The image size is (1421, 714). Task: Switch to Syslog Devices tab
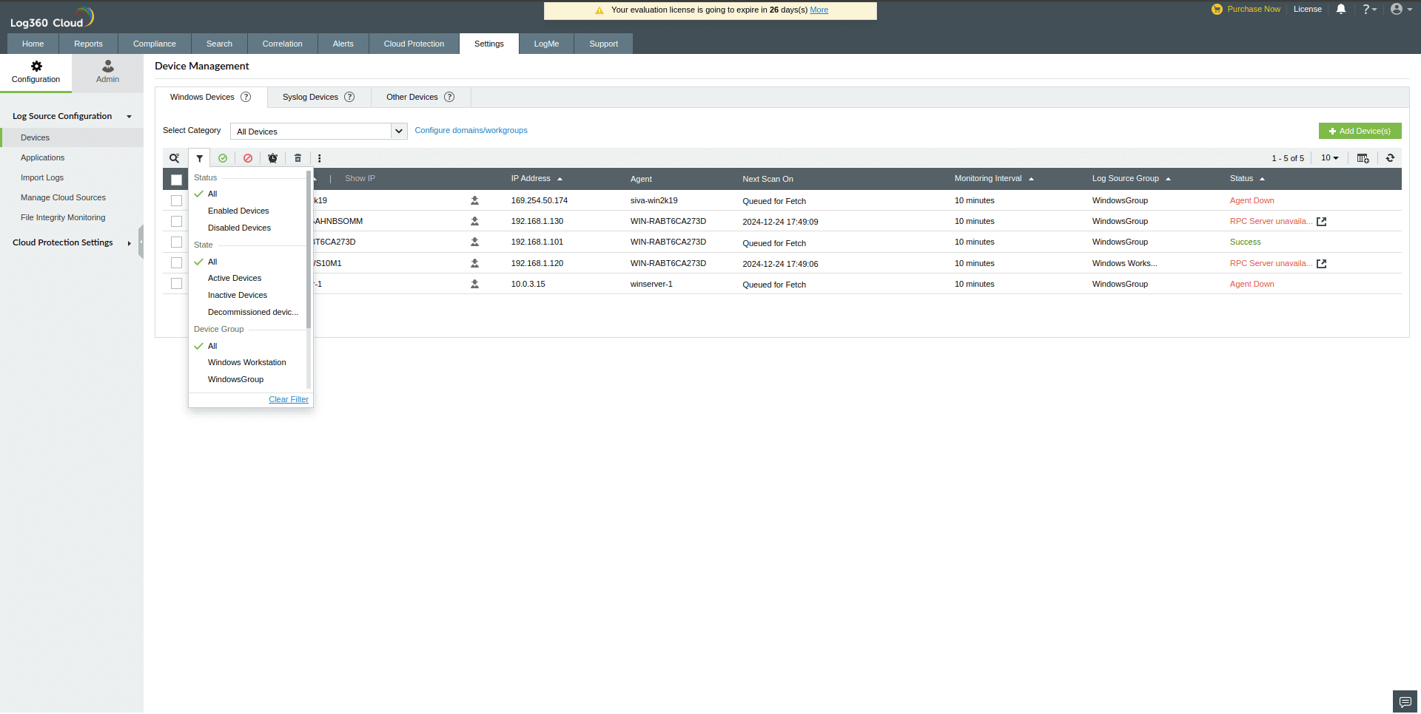point(319,97)
